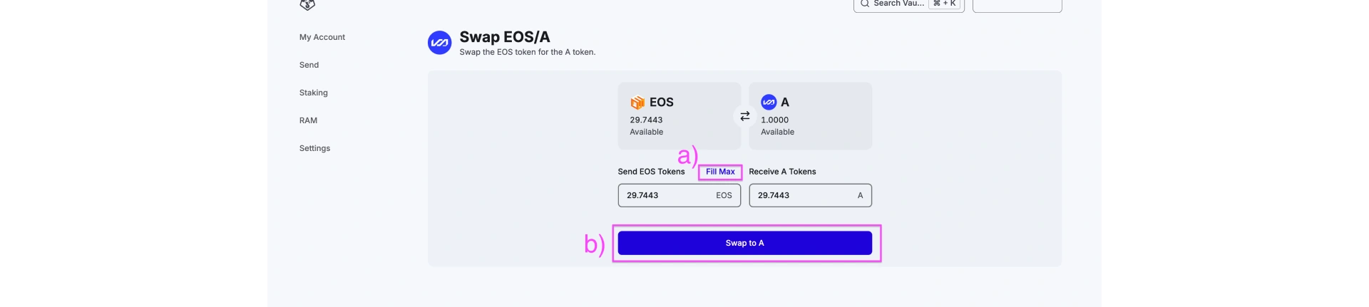
Task: Navigate to the RAM page
Action: pos(308,120)
